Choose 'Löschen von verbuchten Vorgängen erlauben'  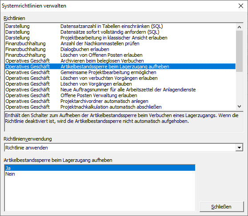point(120,78)
